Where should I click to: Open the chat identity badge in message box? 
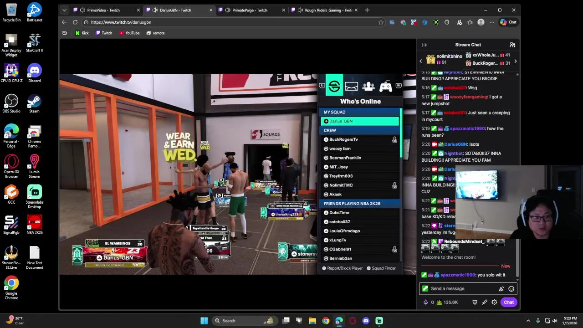tap(425, 288)
